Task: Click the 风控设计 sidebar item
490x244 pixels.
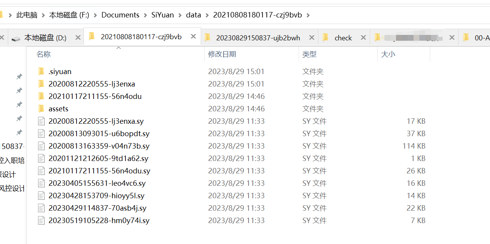Action: coord(12,189)
